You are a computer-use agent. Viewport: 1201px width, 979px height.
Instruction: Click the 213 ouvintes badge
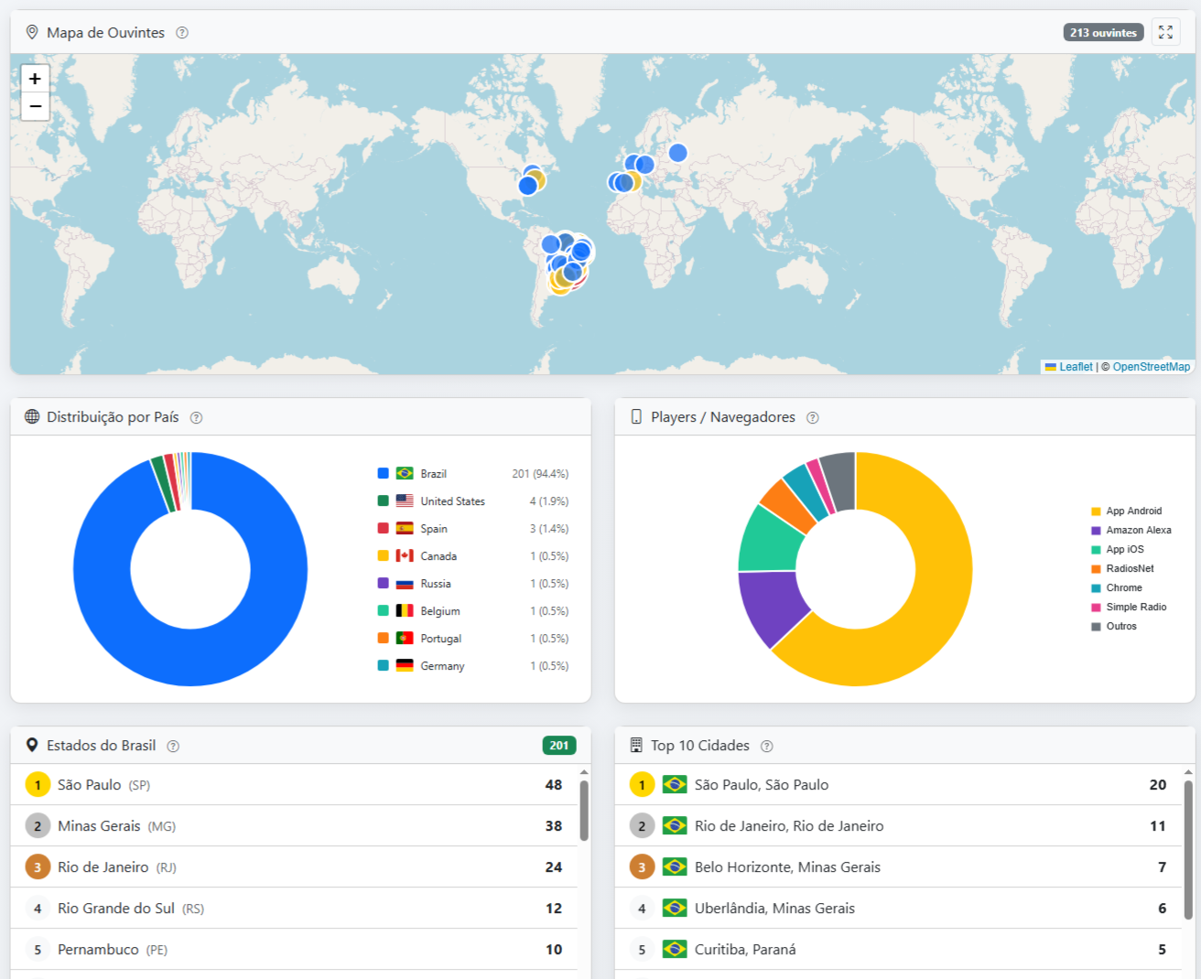pyautogui.click(x=1103, y=32)
